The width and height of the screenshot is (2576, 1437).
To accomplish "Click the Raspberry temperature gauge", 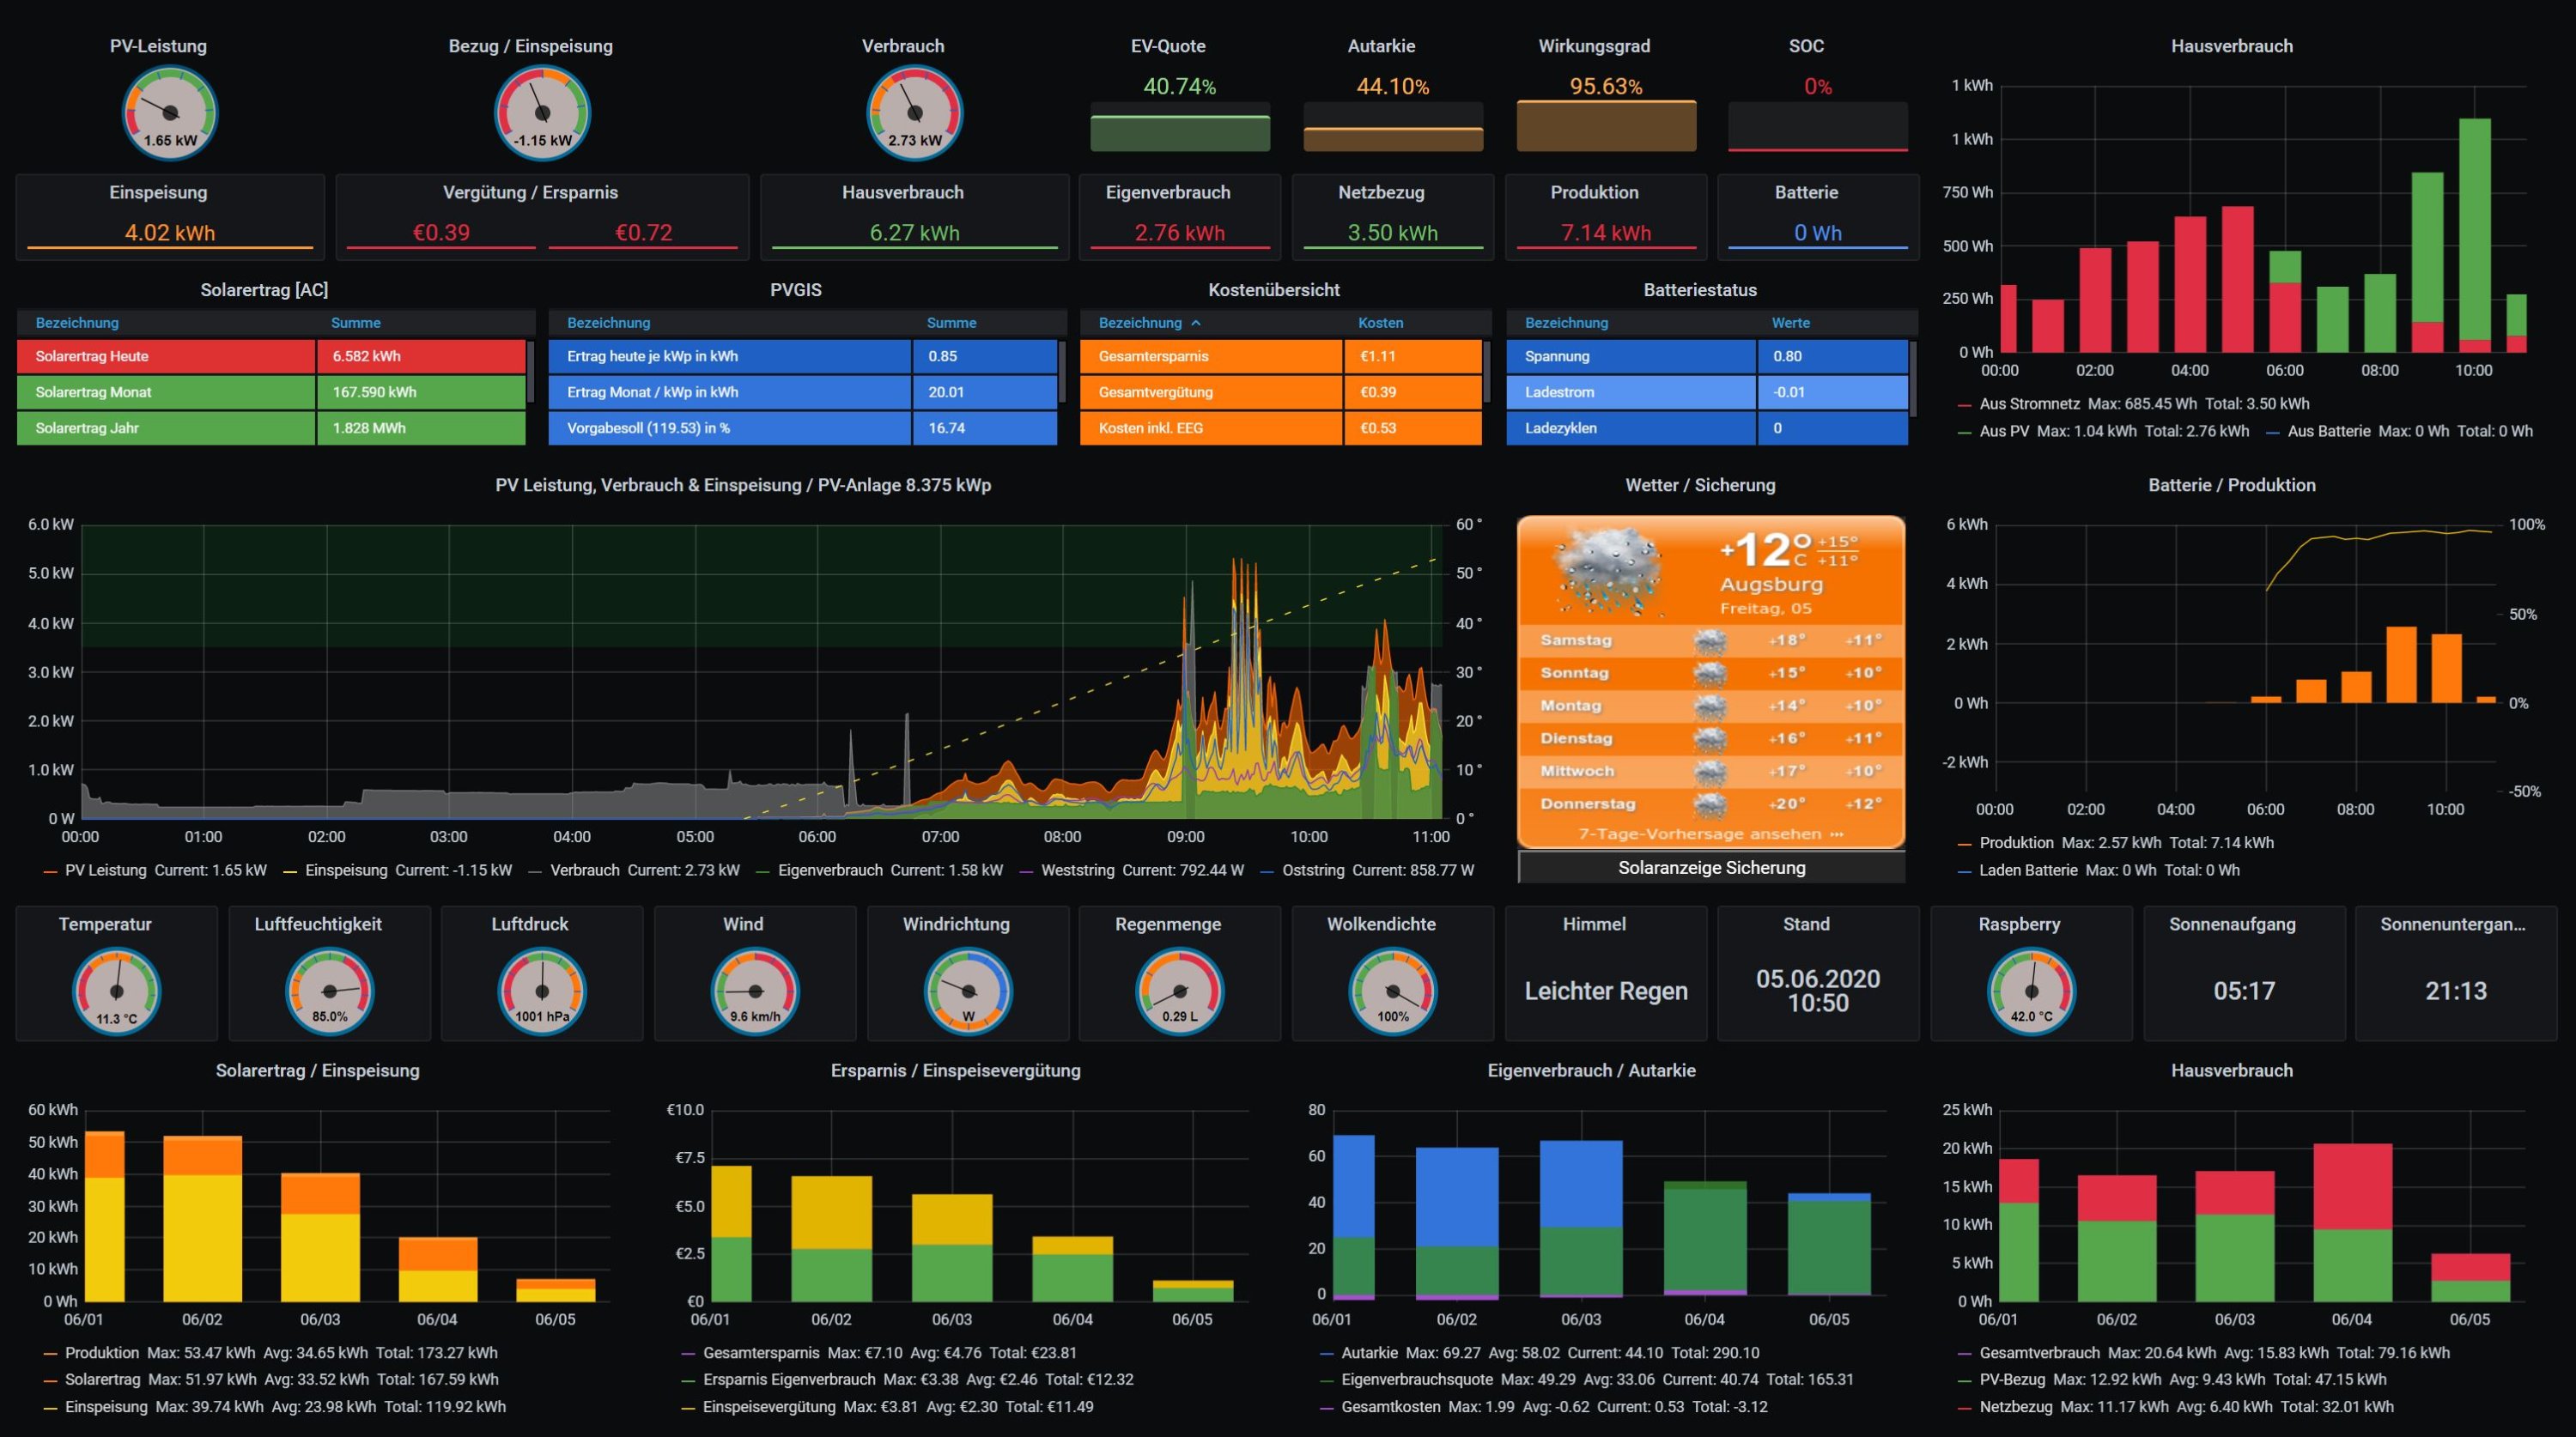I will tap(2030, 991).
